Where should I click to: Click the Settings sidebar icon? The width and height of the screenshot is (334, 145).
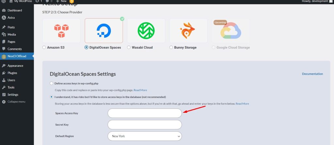(x=4, y=95)
